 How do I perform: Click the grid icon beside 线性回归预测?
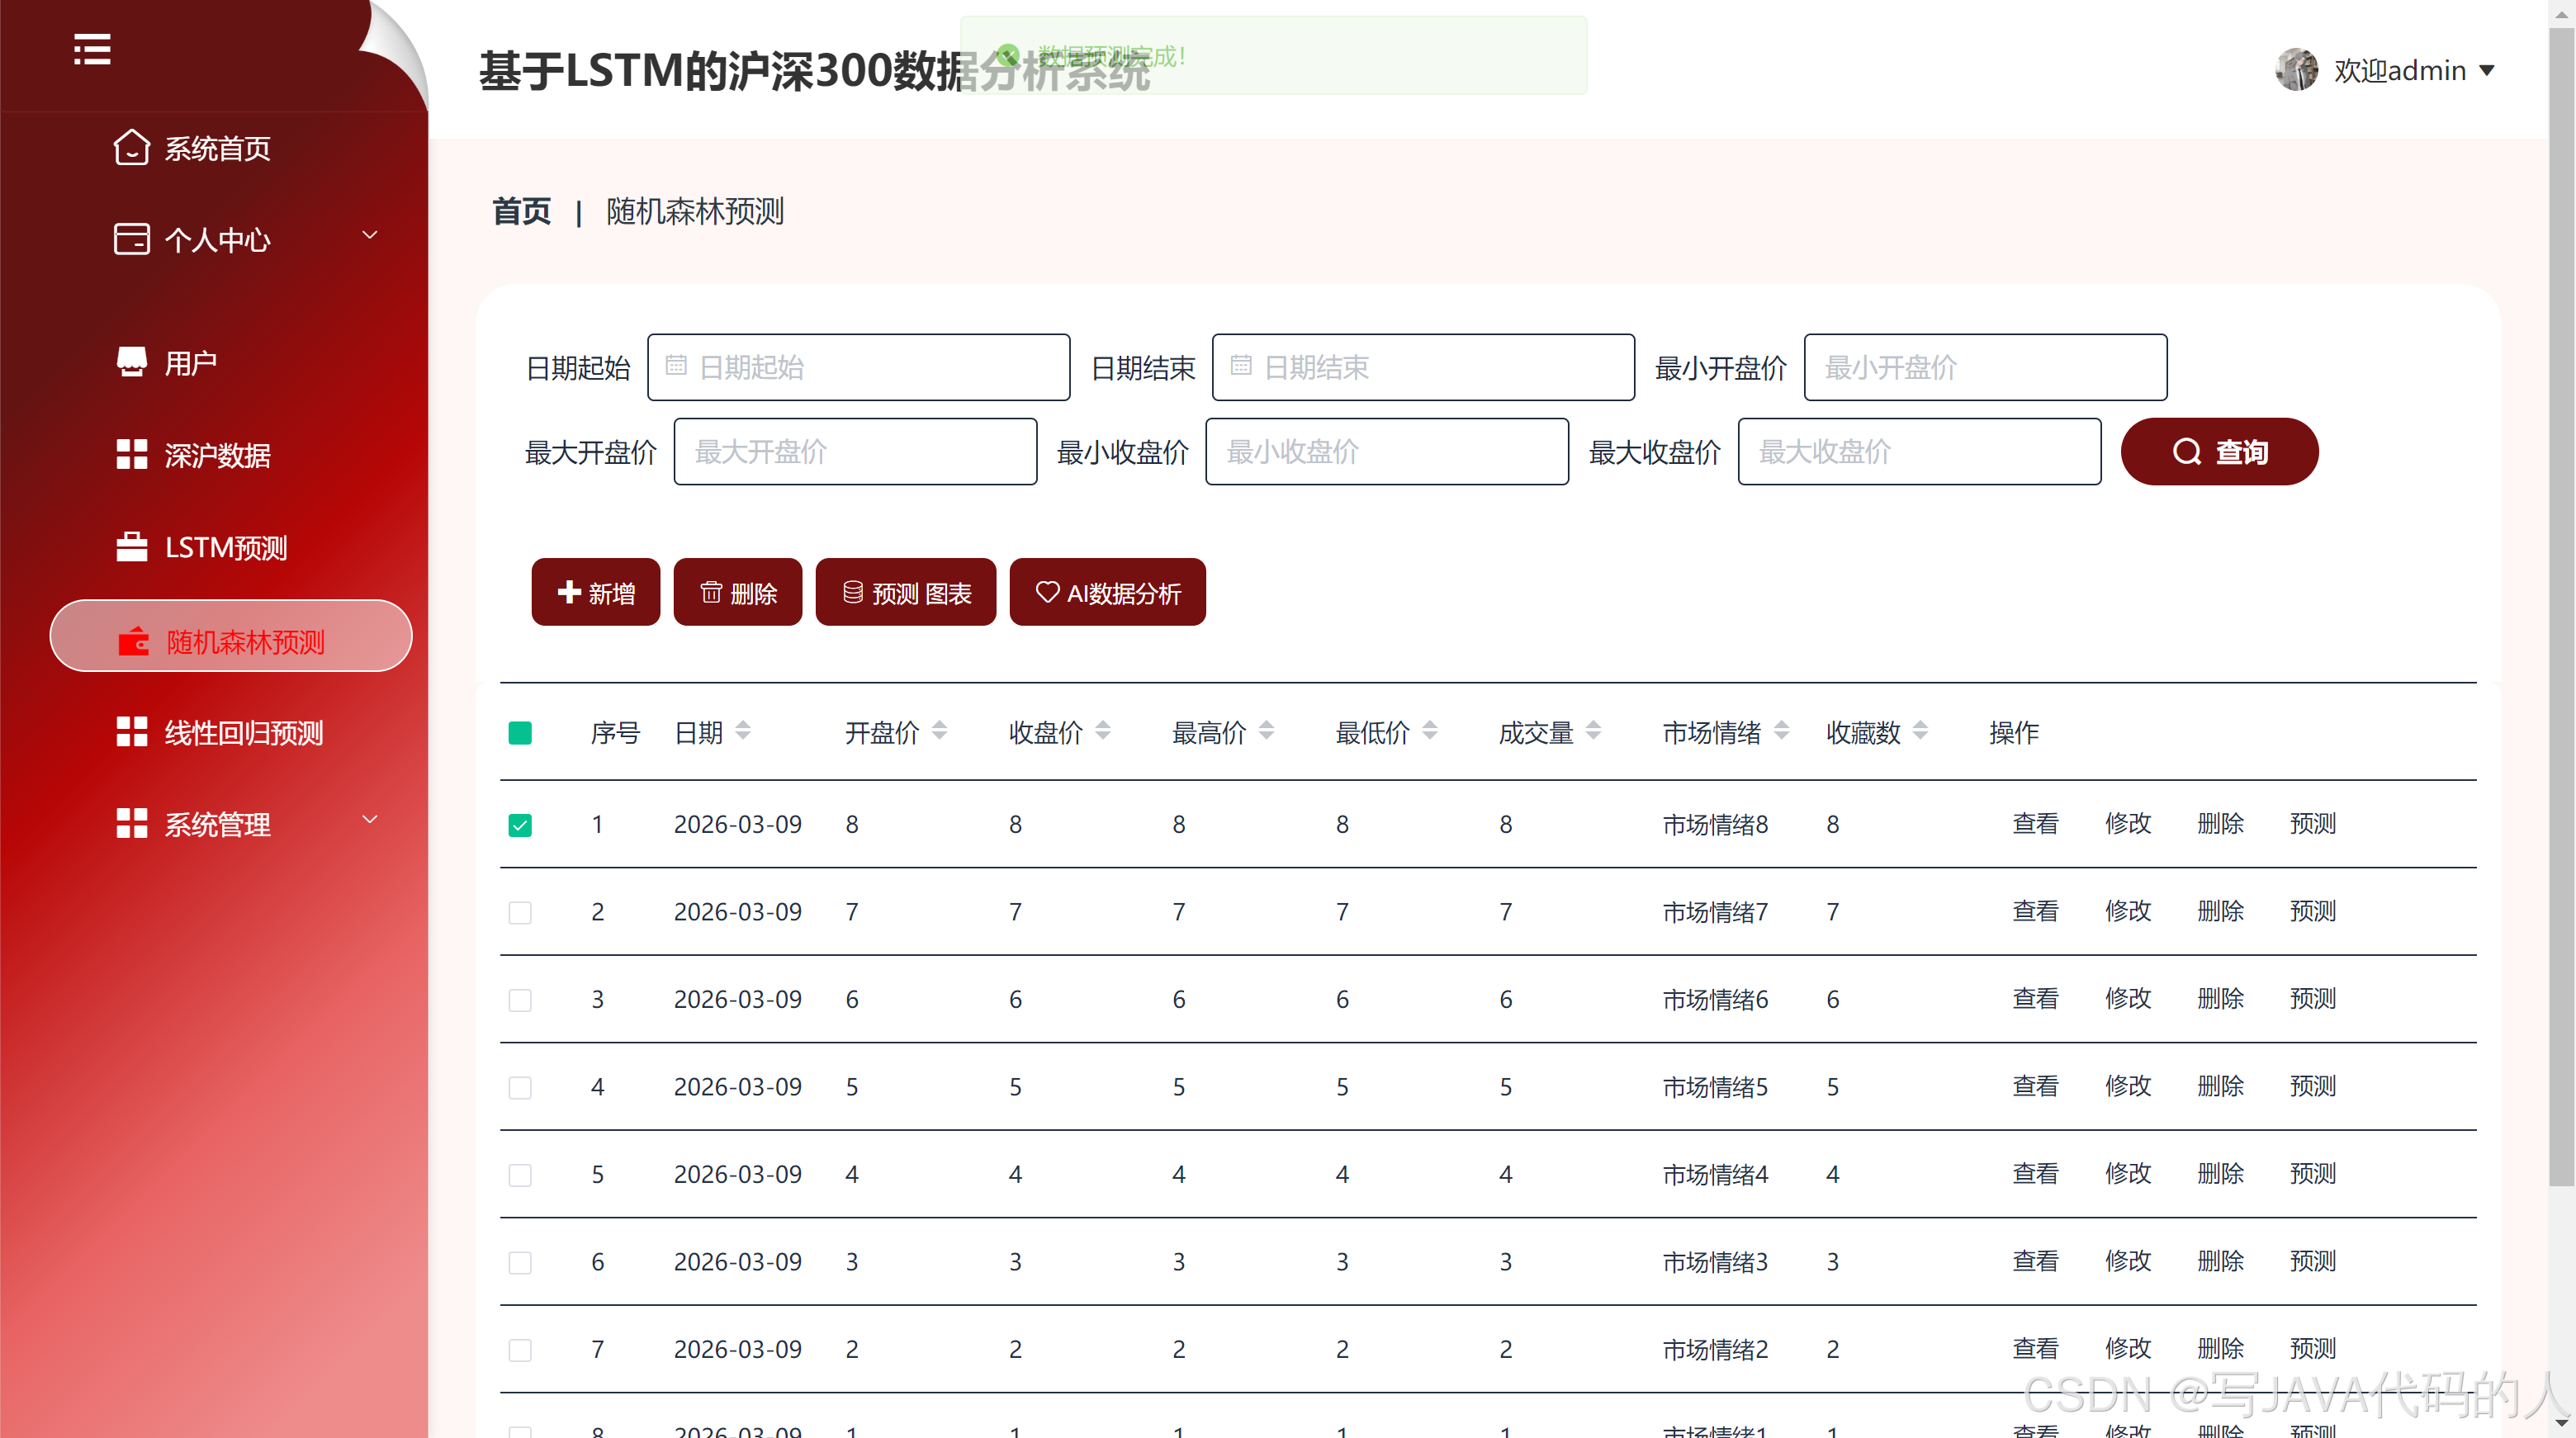click(131, 731)
